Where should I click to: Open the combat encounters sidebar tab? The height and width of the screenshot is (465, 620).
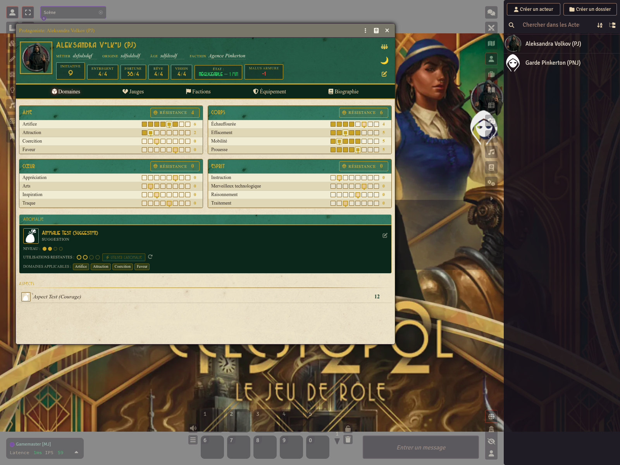tap(491, 28)
